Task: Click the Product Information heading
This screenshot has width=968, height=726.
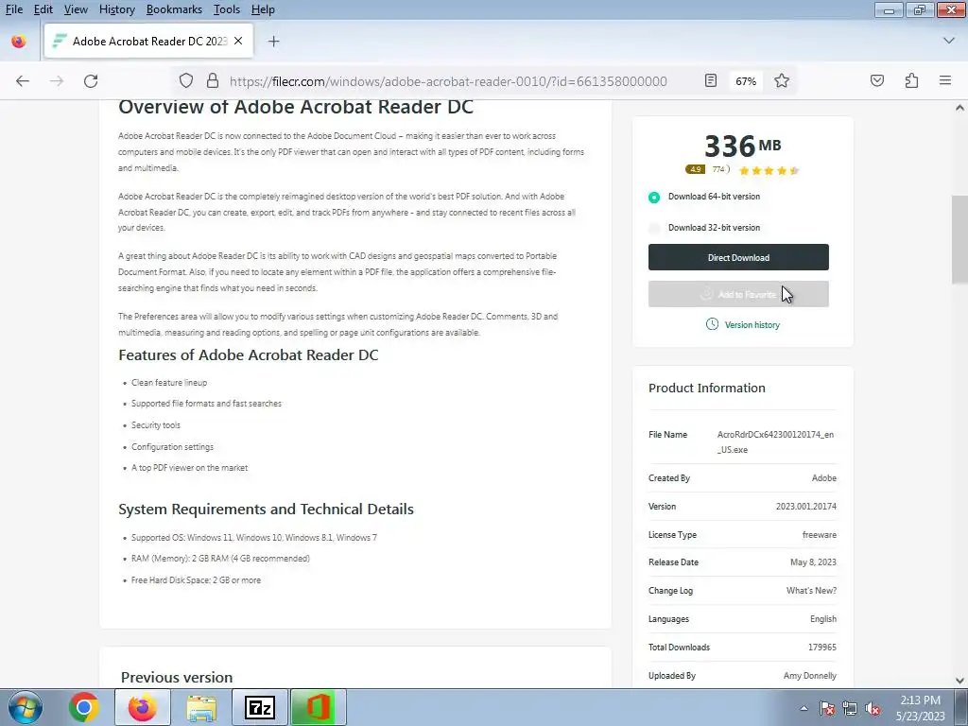Action: (x=707, y=388)
